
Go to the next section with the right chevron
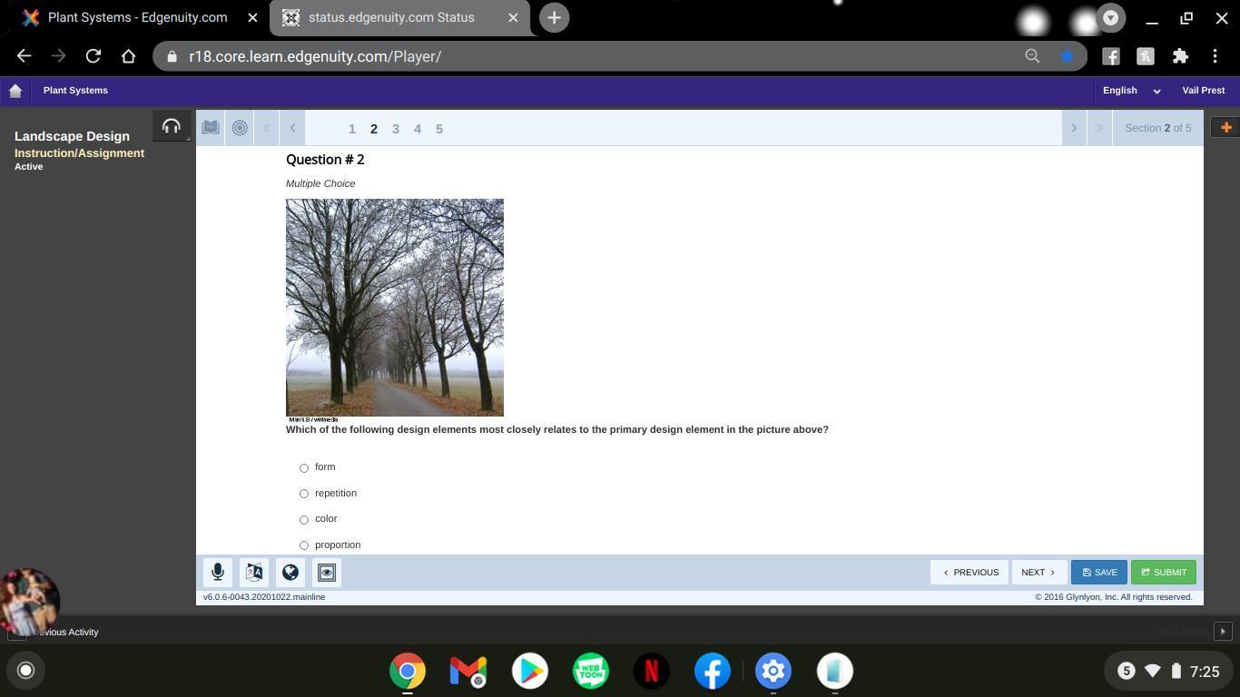1074,128
